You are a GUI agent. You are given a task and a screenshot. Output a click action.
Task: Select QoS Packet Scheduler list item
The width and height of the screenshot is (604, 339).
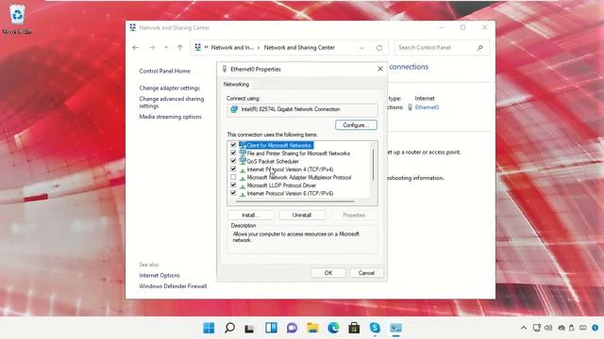point(273,161)
